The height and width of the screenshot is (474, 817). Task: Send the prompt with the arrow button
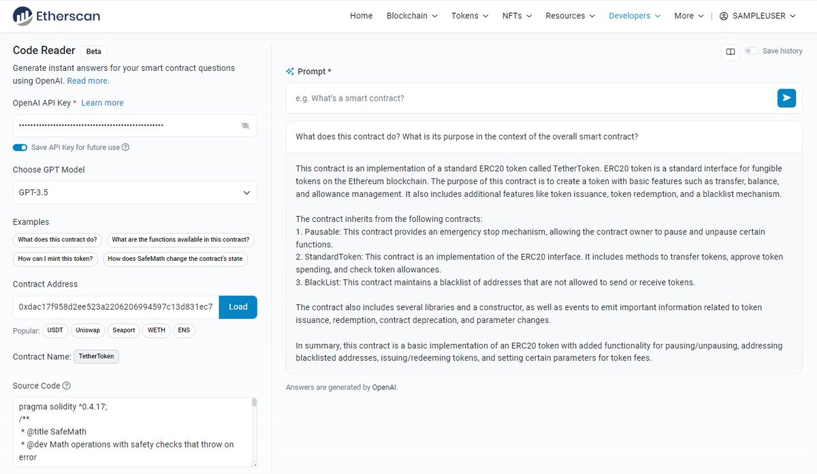tap(786, 98)
